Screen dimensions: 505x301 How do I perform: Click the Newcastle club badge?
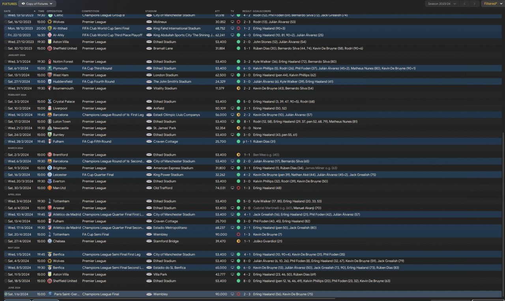click(x=50, y=128)
